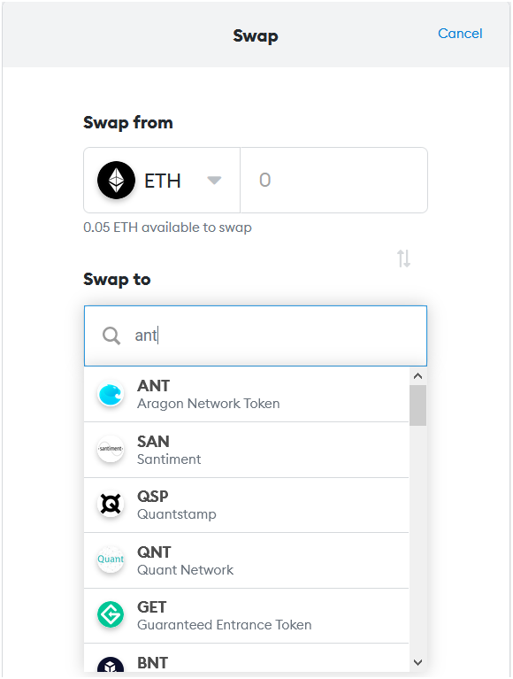Screen dimensions: 513x679
Task: Select the Santiment option in list
Action: click(x=247, y=450)
